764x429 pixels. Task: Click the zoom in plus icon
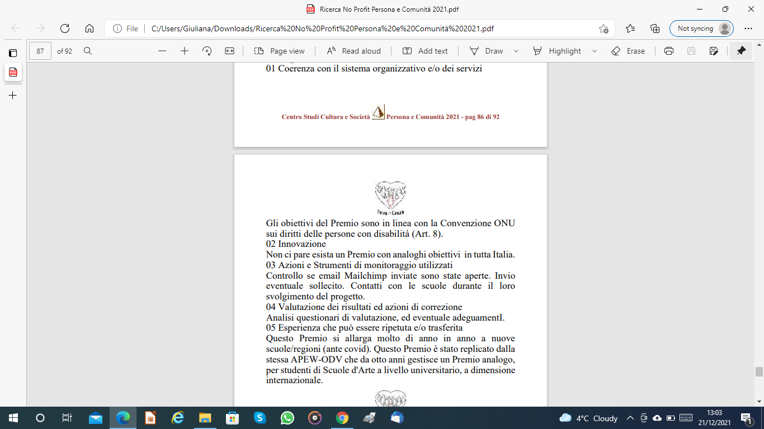[185, 51]
